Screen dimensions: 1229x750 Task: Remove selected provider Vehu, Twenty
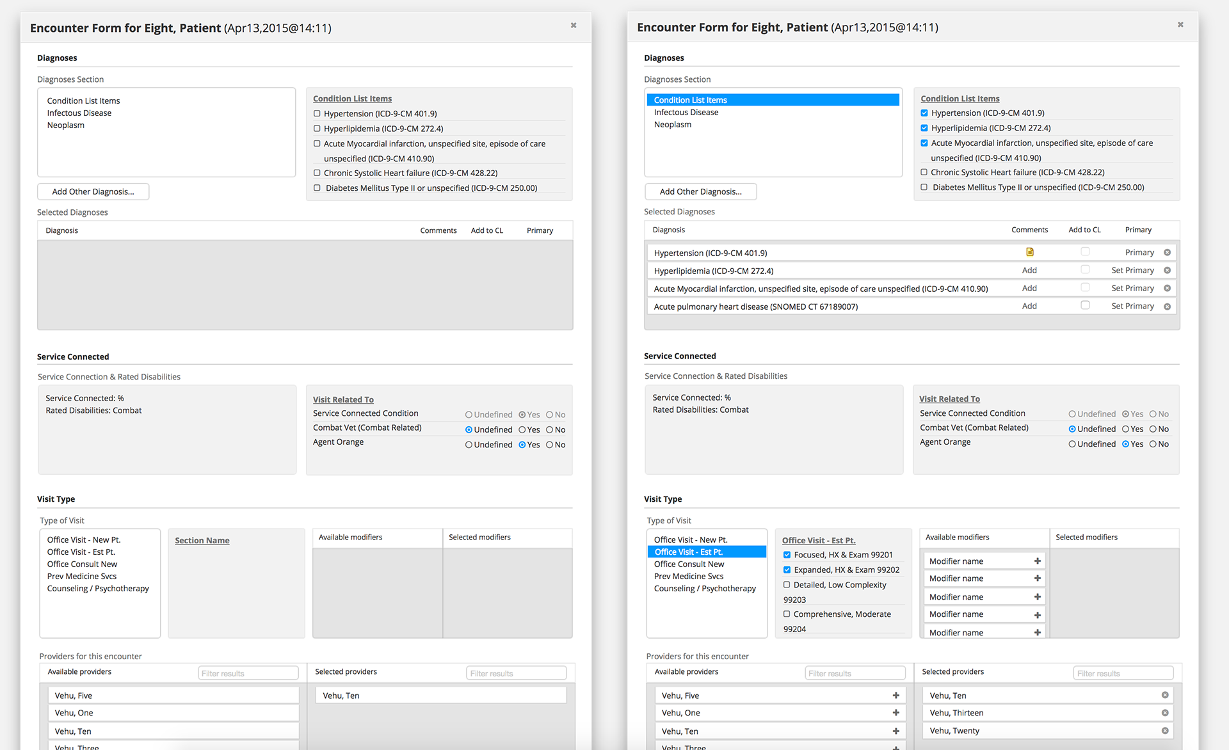pos(1164,731)
